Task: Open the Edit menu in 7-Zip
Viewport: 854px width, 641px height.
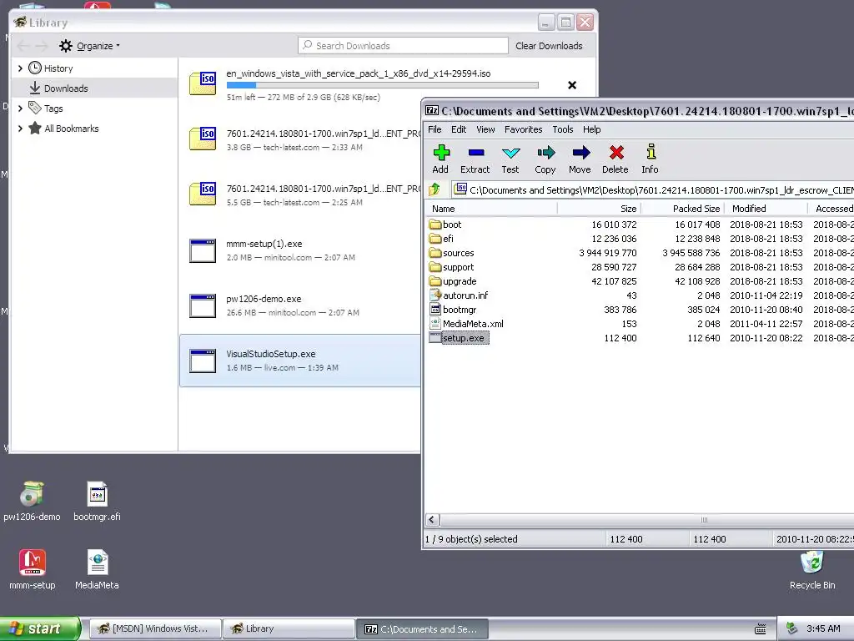Action: coord(459,129)
